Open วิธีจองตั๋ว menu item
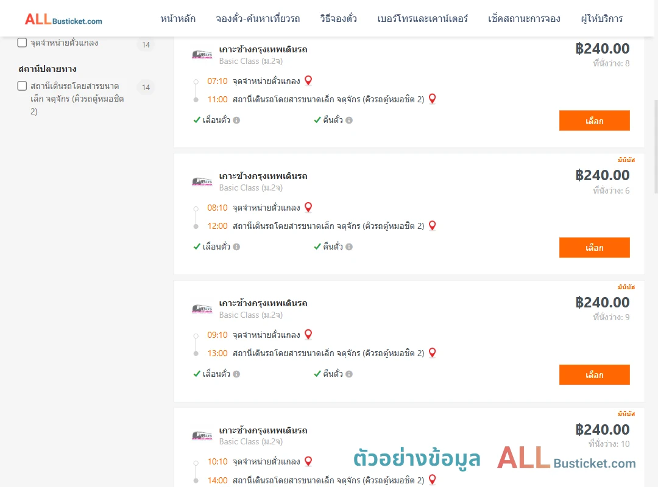 point(339,19)
